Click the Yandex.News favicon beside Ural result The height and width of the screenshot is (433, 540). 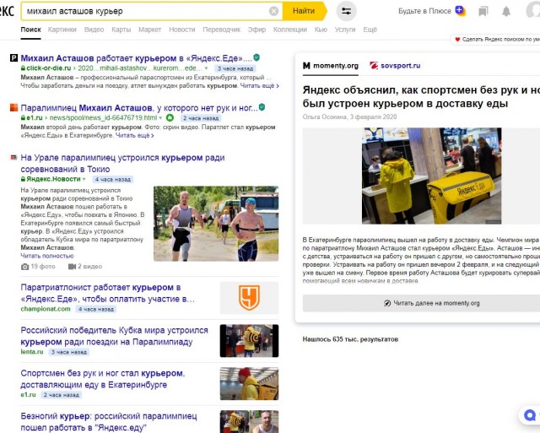pyautogui.click(x=13, y=158)
